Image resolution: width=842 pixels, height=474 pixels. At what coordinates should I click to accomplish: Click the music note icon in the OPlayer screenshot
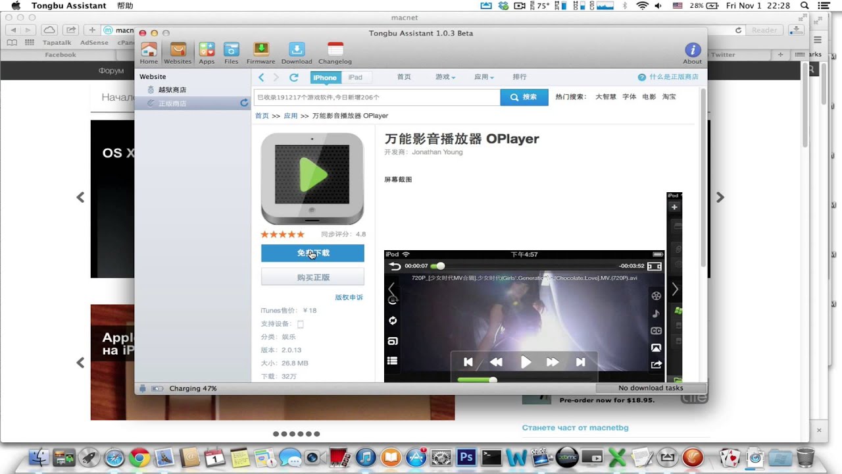coord(656,313)
